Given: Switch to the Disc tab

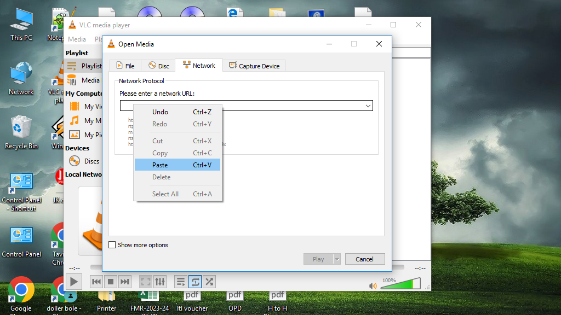Looking at the screenshot, I should [x=158, y=66].
